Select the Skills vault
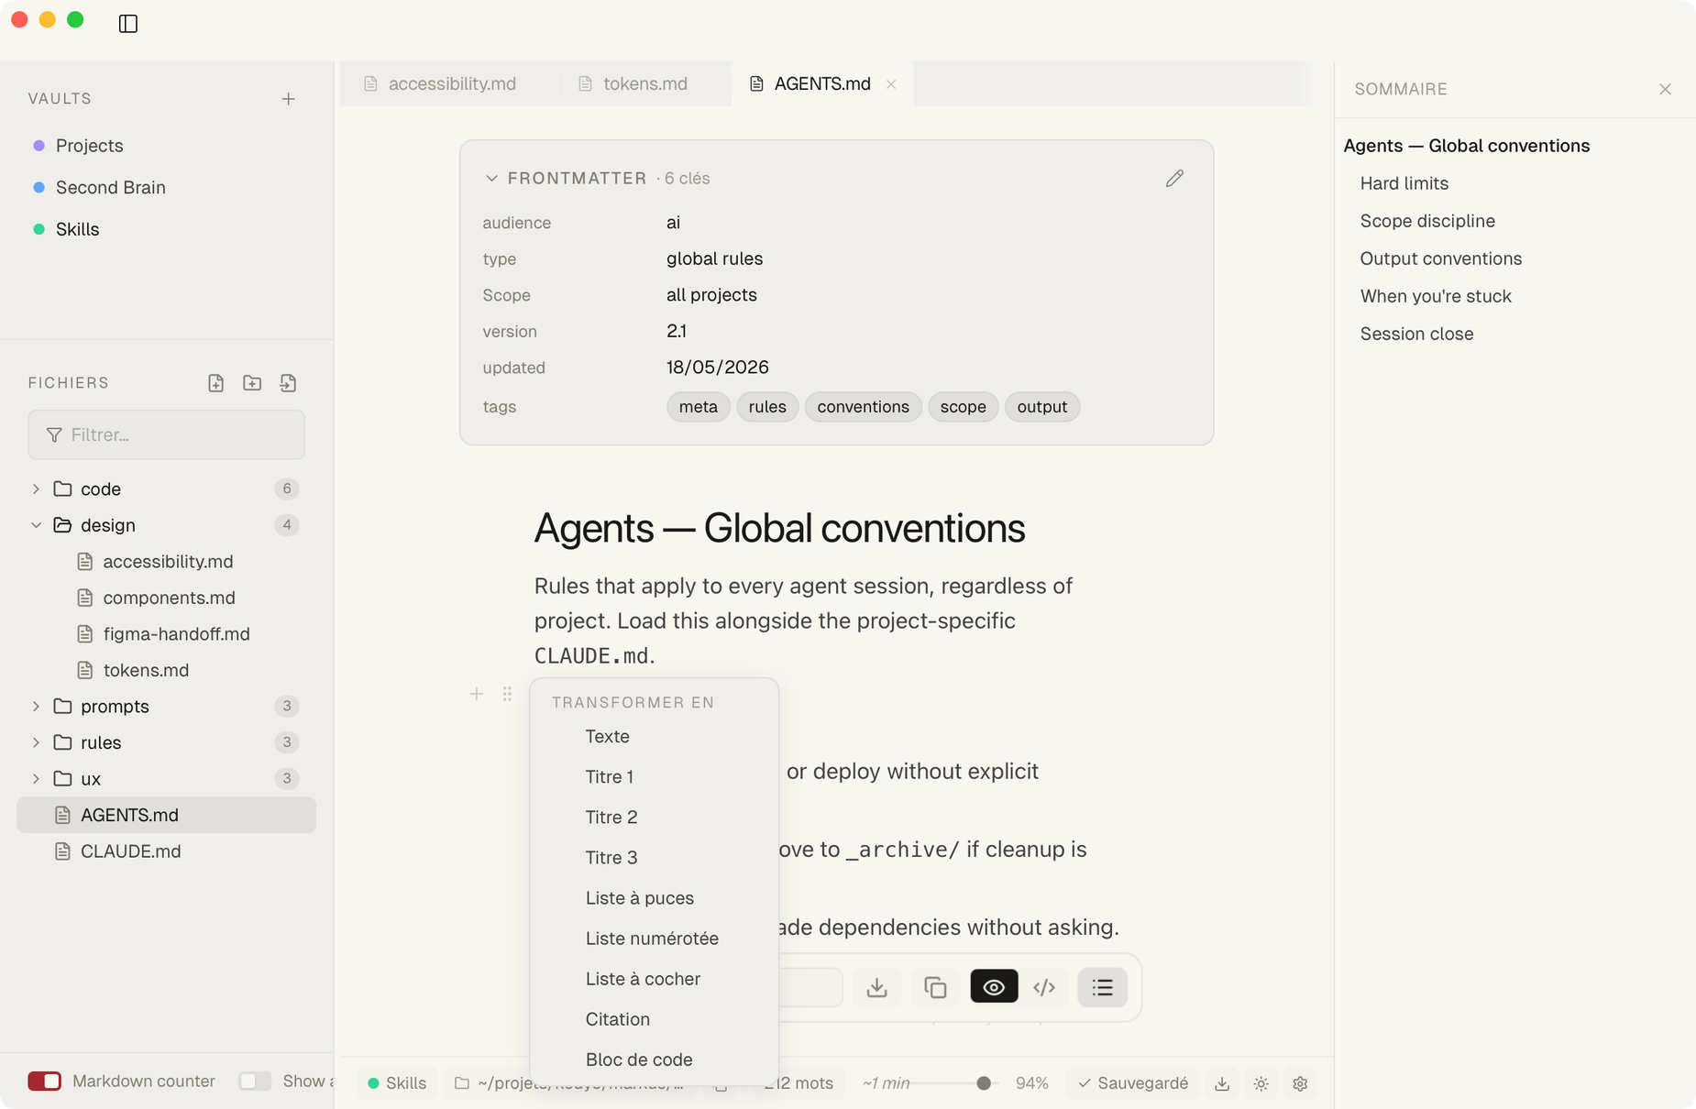 pos(77,229)
